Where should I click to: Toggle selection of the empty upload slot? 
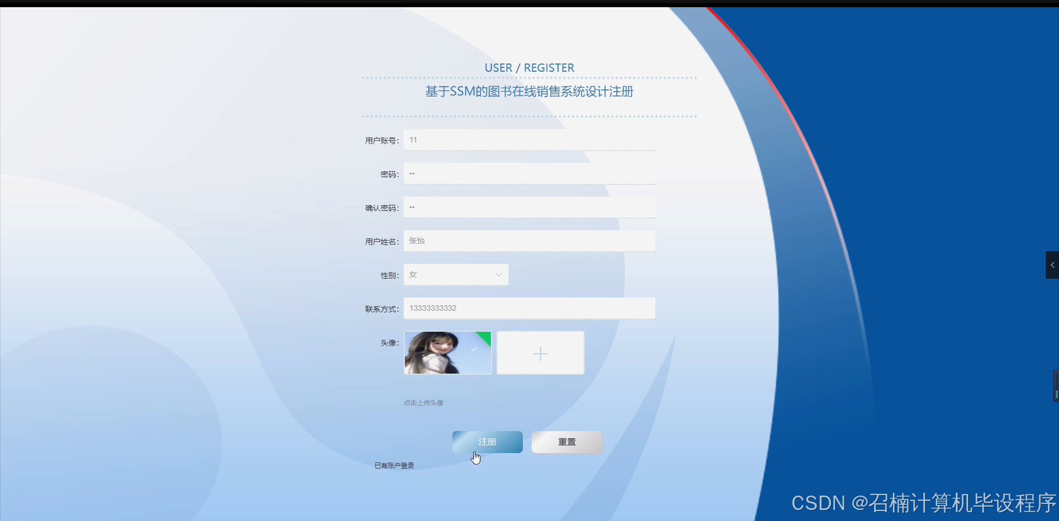click(540, 353)
